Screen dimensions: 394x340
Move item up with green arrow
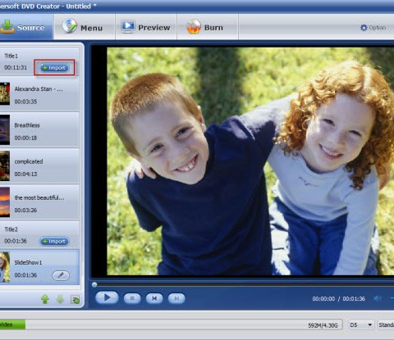tap(45, 299)
